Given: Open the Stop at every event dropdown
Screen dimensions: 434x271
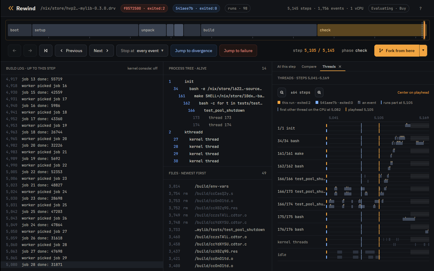Looking at the screenshot, I should (x=142, y=51).
